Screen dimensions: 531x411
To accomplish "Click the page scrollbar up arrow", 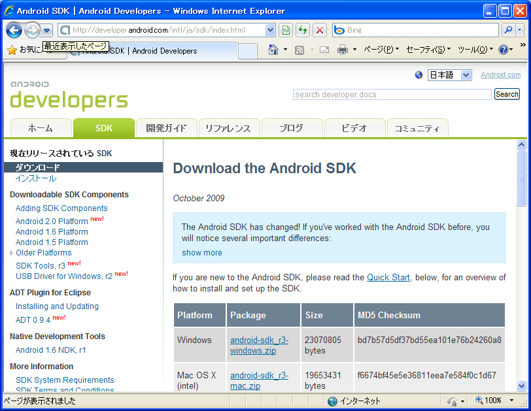I will pyautogui.click(x=522, y=145).
